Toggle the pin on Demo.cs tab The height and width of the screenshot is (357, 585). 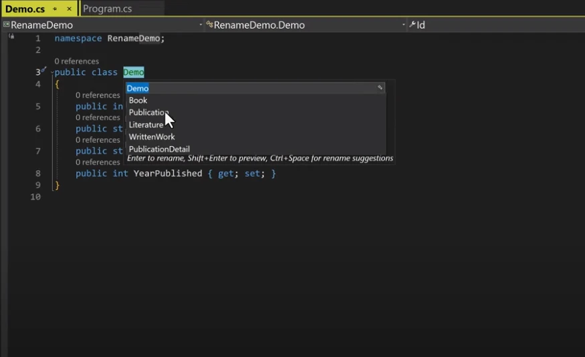54,9
